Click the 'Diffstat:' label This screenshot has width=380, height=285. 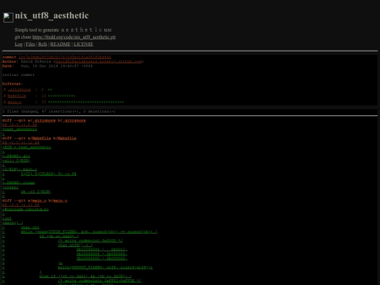13,84
